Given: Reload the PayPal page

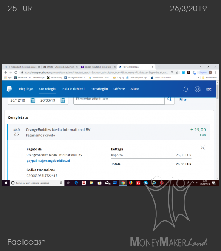Looking at the screenshot, I should (x=16, y=72).
